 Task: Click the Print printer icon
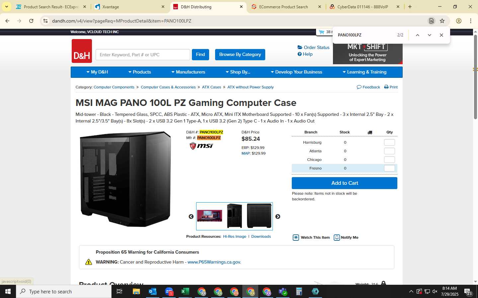[x=386, y=87]
